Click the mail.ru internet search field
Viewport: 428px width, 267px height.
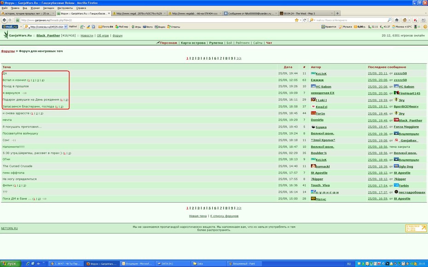point(351,20)
